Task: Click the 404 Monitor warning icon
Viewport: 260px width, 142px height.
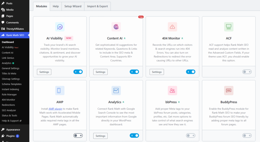Action: tap(172, 27)
